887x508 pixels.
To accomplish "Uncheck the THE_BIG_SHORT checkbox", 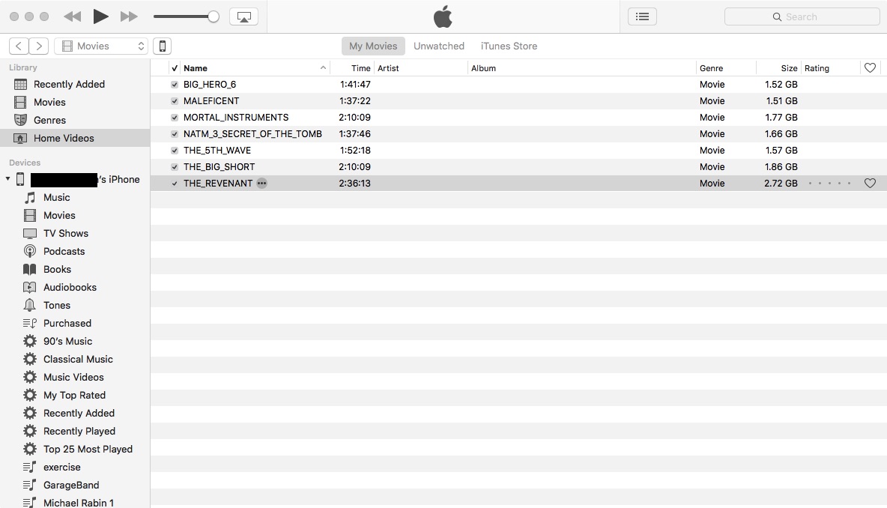I will tap(175, 167).
